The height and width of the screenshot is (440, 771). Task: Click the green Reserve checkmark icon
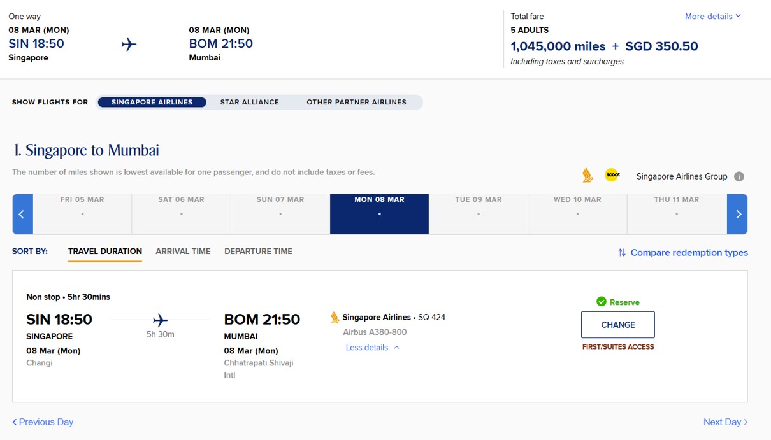click(601, 302)
